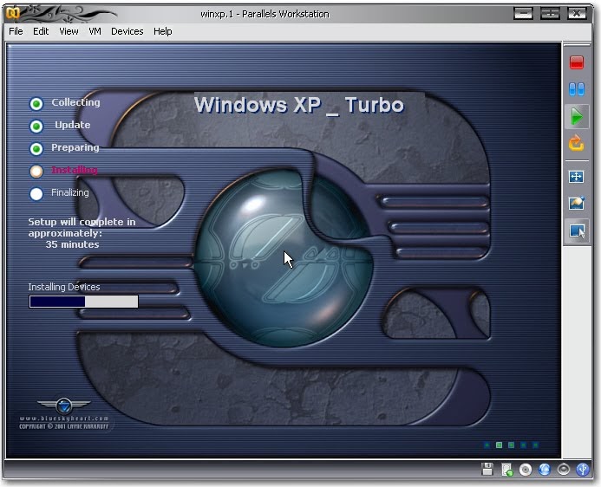Stop the virtual machine with red button
601x487 pixels.
(x=576, y=62)
